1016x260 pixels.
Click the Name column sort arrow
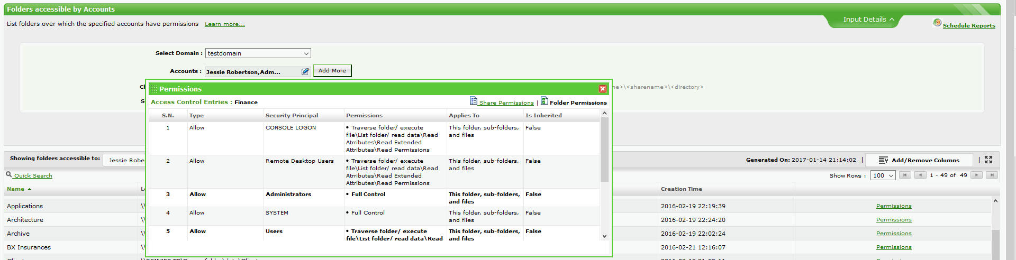click(29, 189)
